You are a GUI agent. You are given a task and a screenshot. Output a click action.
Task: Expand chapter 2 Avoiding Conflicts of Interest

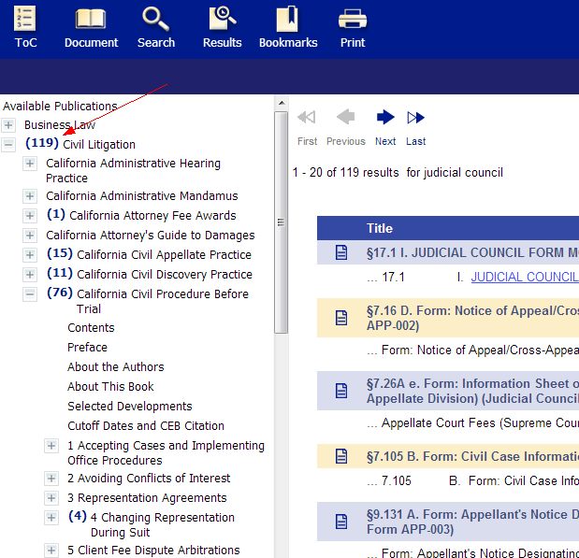click(51, 479)
